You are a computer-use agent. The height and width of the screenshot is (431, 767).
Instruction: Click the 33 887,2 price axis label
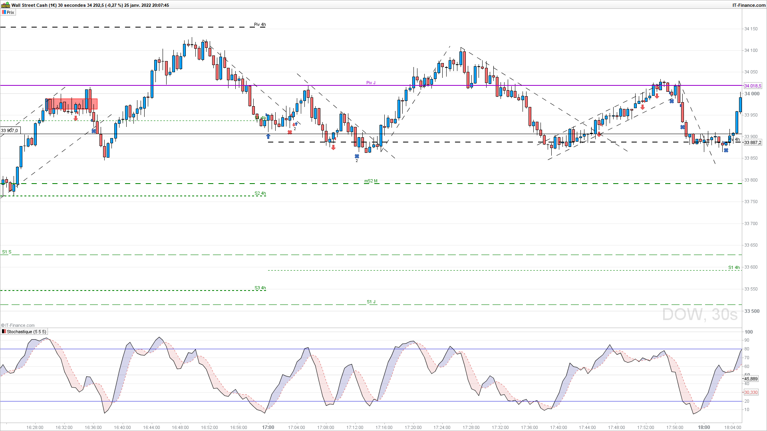(752, 142)
